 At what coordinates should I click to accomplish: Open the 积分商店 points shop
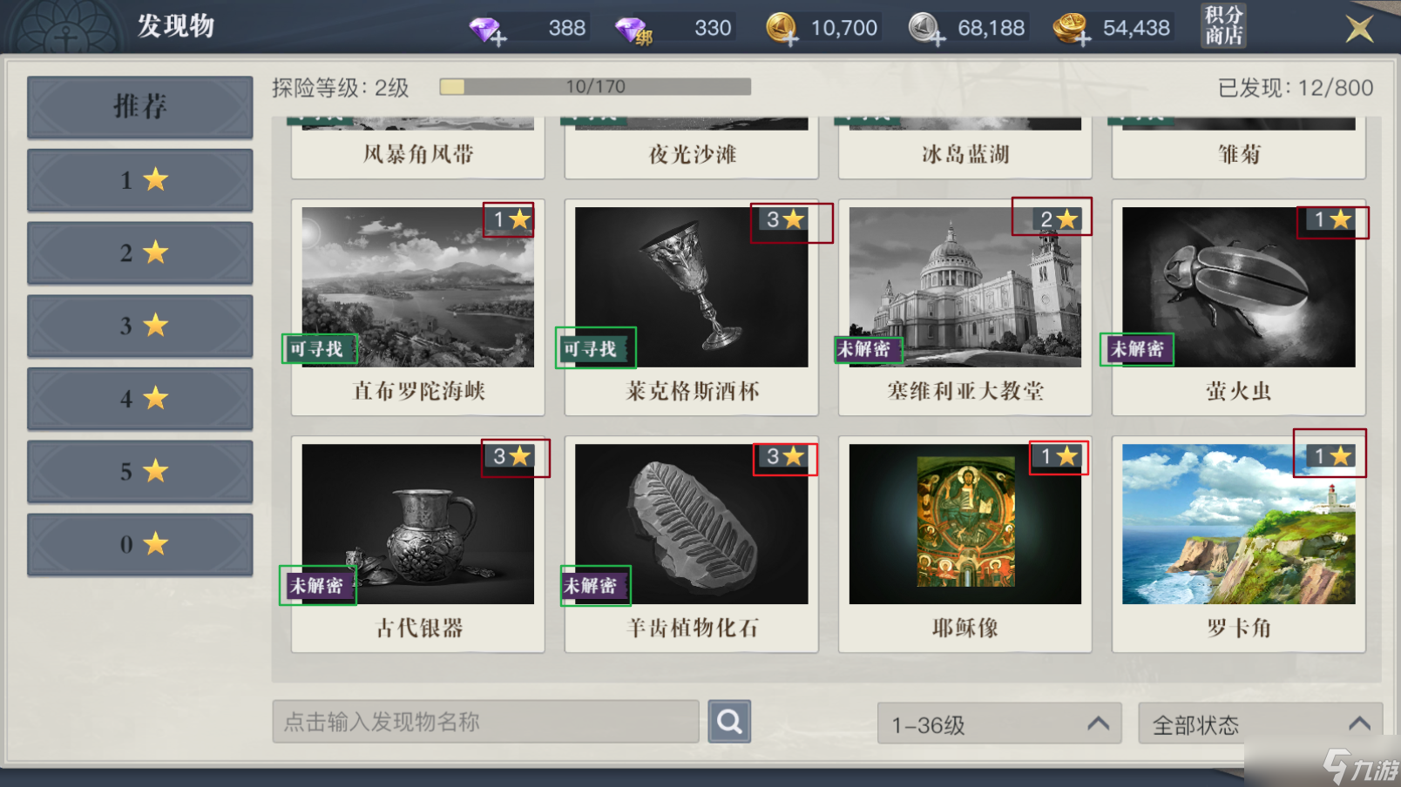pyautogui.click(x=1224, y=25)
